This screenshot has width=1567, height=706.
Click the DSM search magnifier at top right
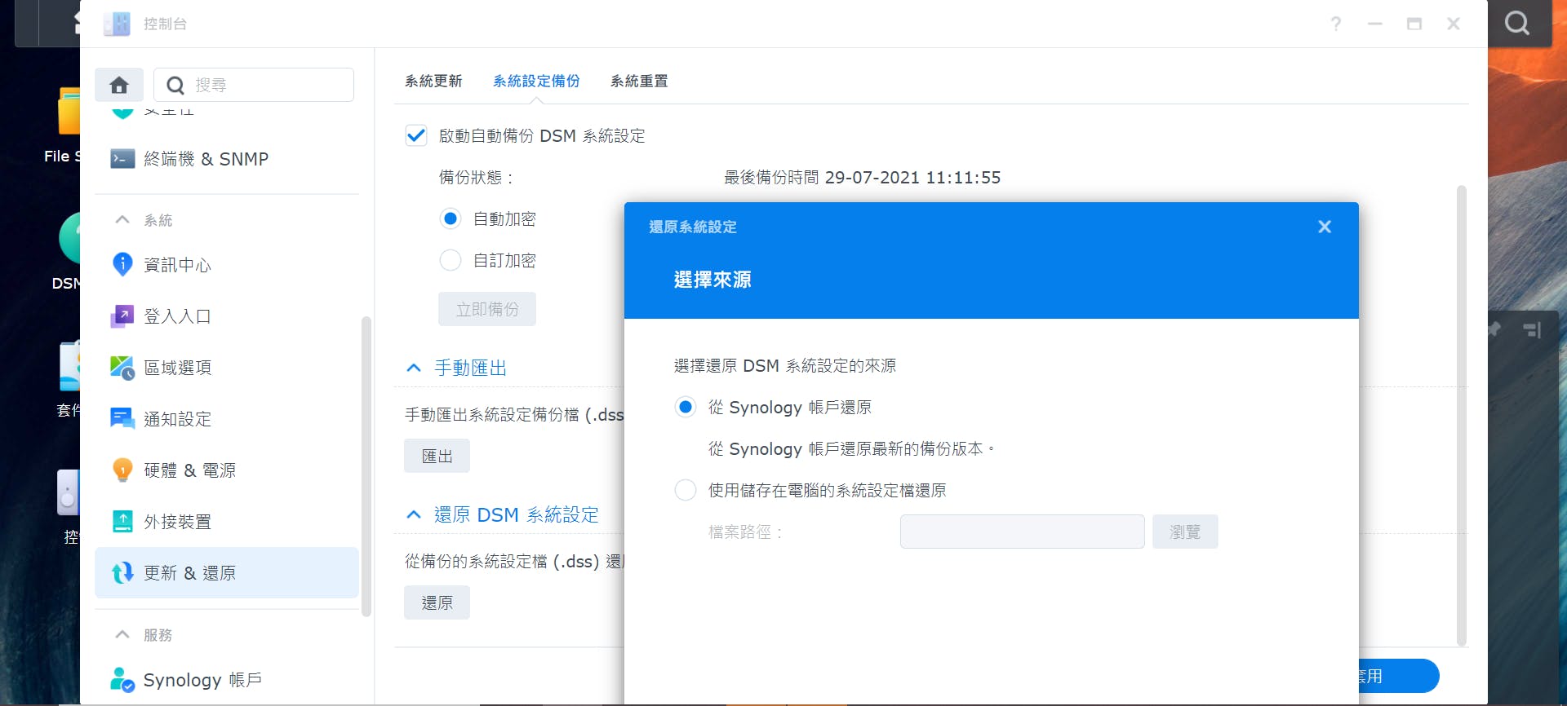click(x=1517, y=23)
